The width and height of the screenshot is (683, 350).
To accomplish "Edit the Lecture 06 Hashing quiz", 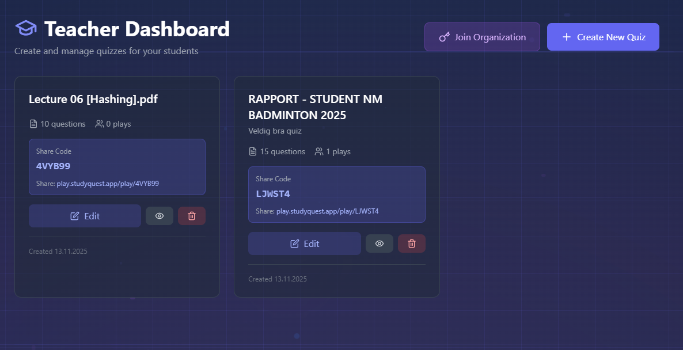I will pyautogui.click(x=85, y=215).
